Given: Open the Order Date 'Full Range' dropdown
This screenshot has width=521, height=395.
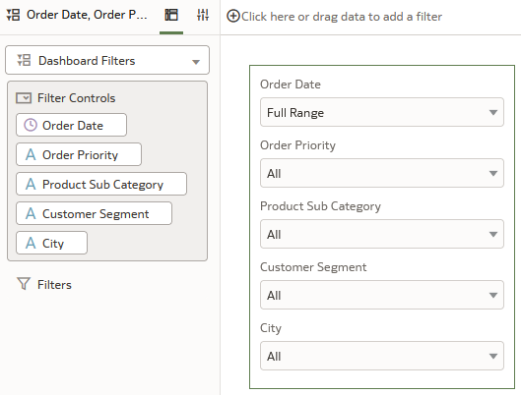Looking at the screenshot, I should pyautogui.click(x=382, y=112).
